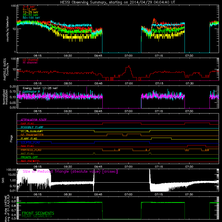Click the raised SAA_FLAG step segment
Screen dimensions: 222x222
(x=196, y=145)
